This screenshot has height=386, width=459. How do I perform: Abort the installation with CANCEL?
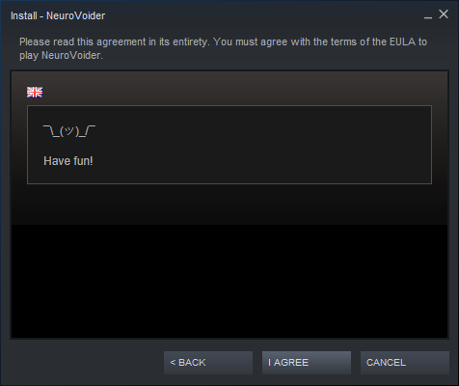tap(405, 363)
